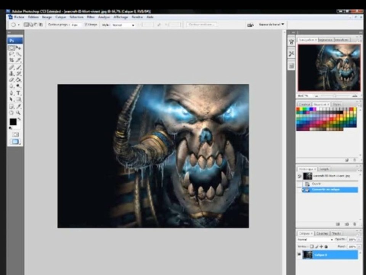The height and width of the screenshot is (275, 366).
Task: Switch to the Couches channels tab
Action: click(x=322, y=233)
